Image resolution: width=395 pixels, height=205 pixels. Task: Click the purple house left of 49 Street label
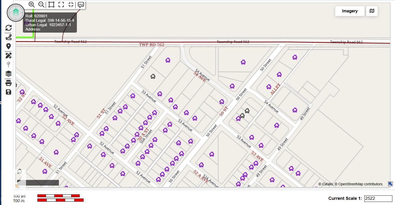point(295,110)
